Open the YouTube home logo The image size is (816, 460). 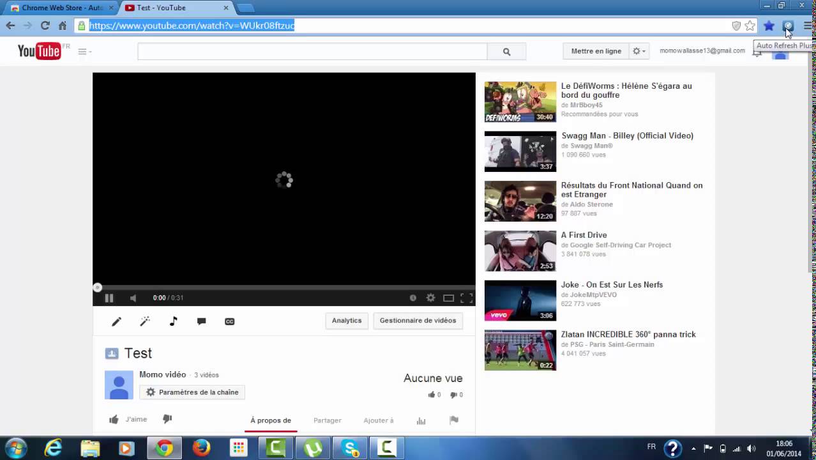click(x=40, y=51)
